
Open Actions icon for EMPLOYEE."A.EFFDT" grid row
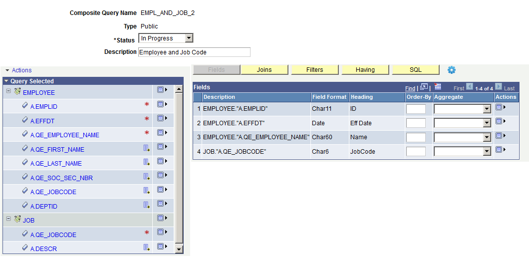coord(501,121)
